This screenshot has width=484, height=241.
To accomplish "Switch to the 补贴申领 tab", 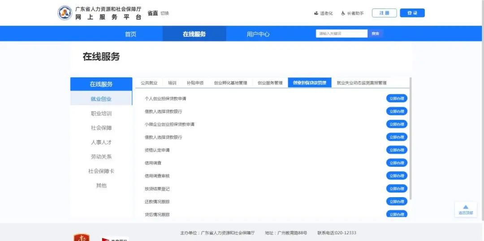I will [x=195, y=83].
